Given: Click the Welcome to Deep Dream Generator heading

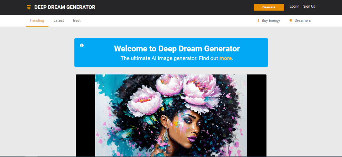Looking at the screenshot, I should pos(177,49).
